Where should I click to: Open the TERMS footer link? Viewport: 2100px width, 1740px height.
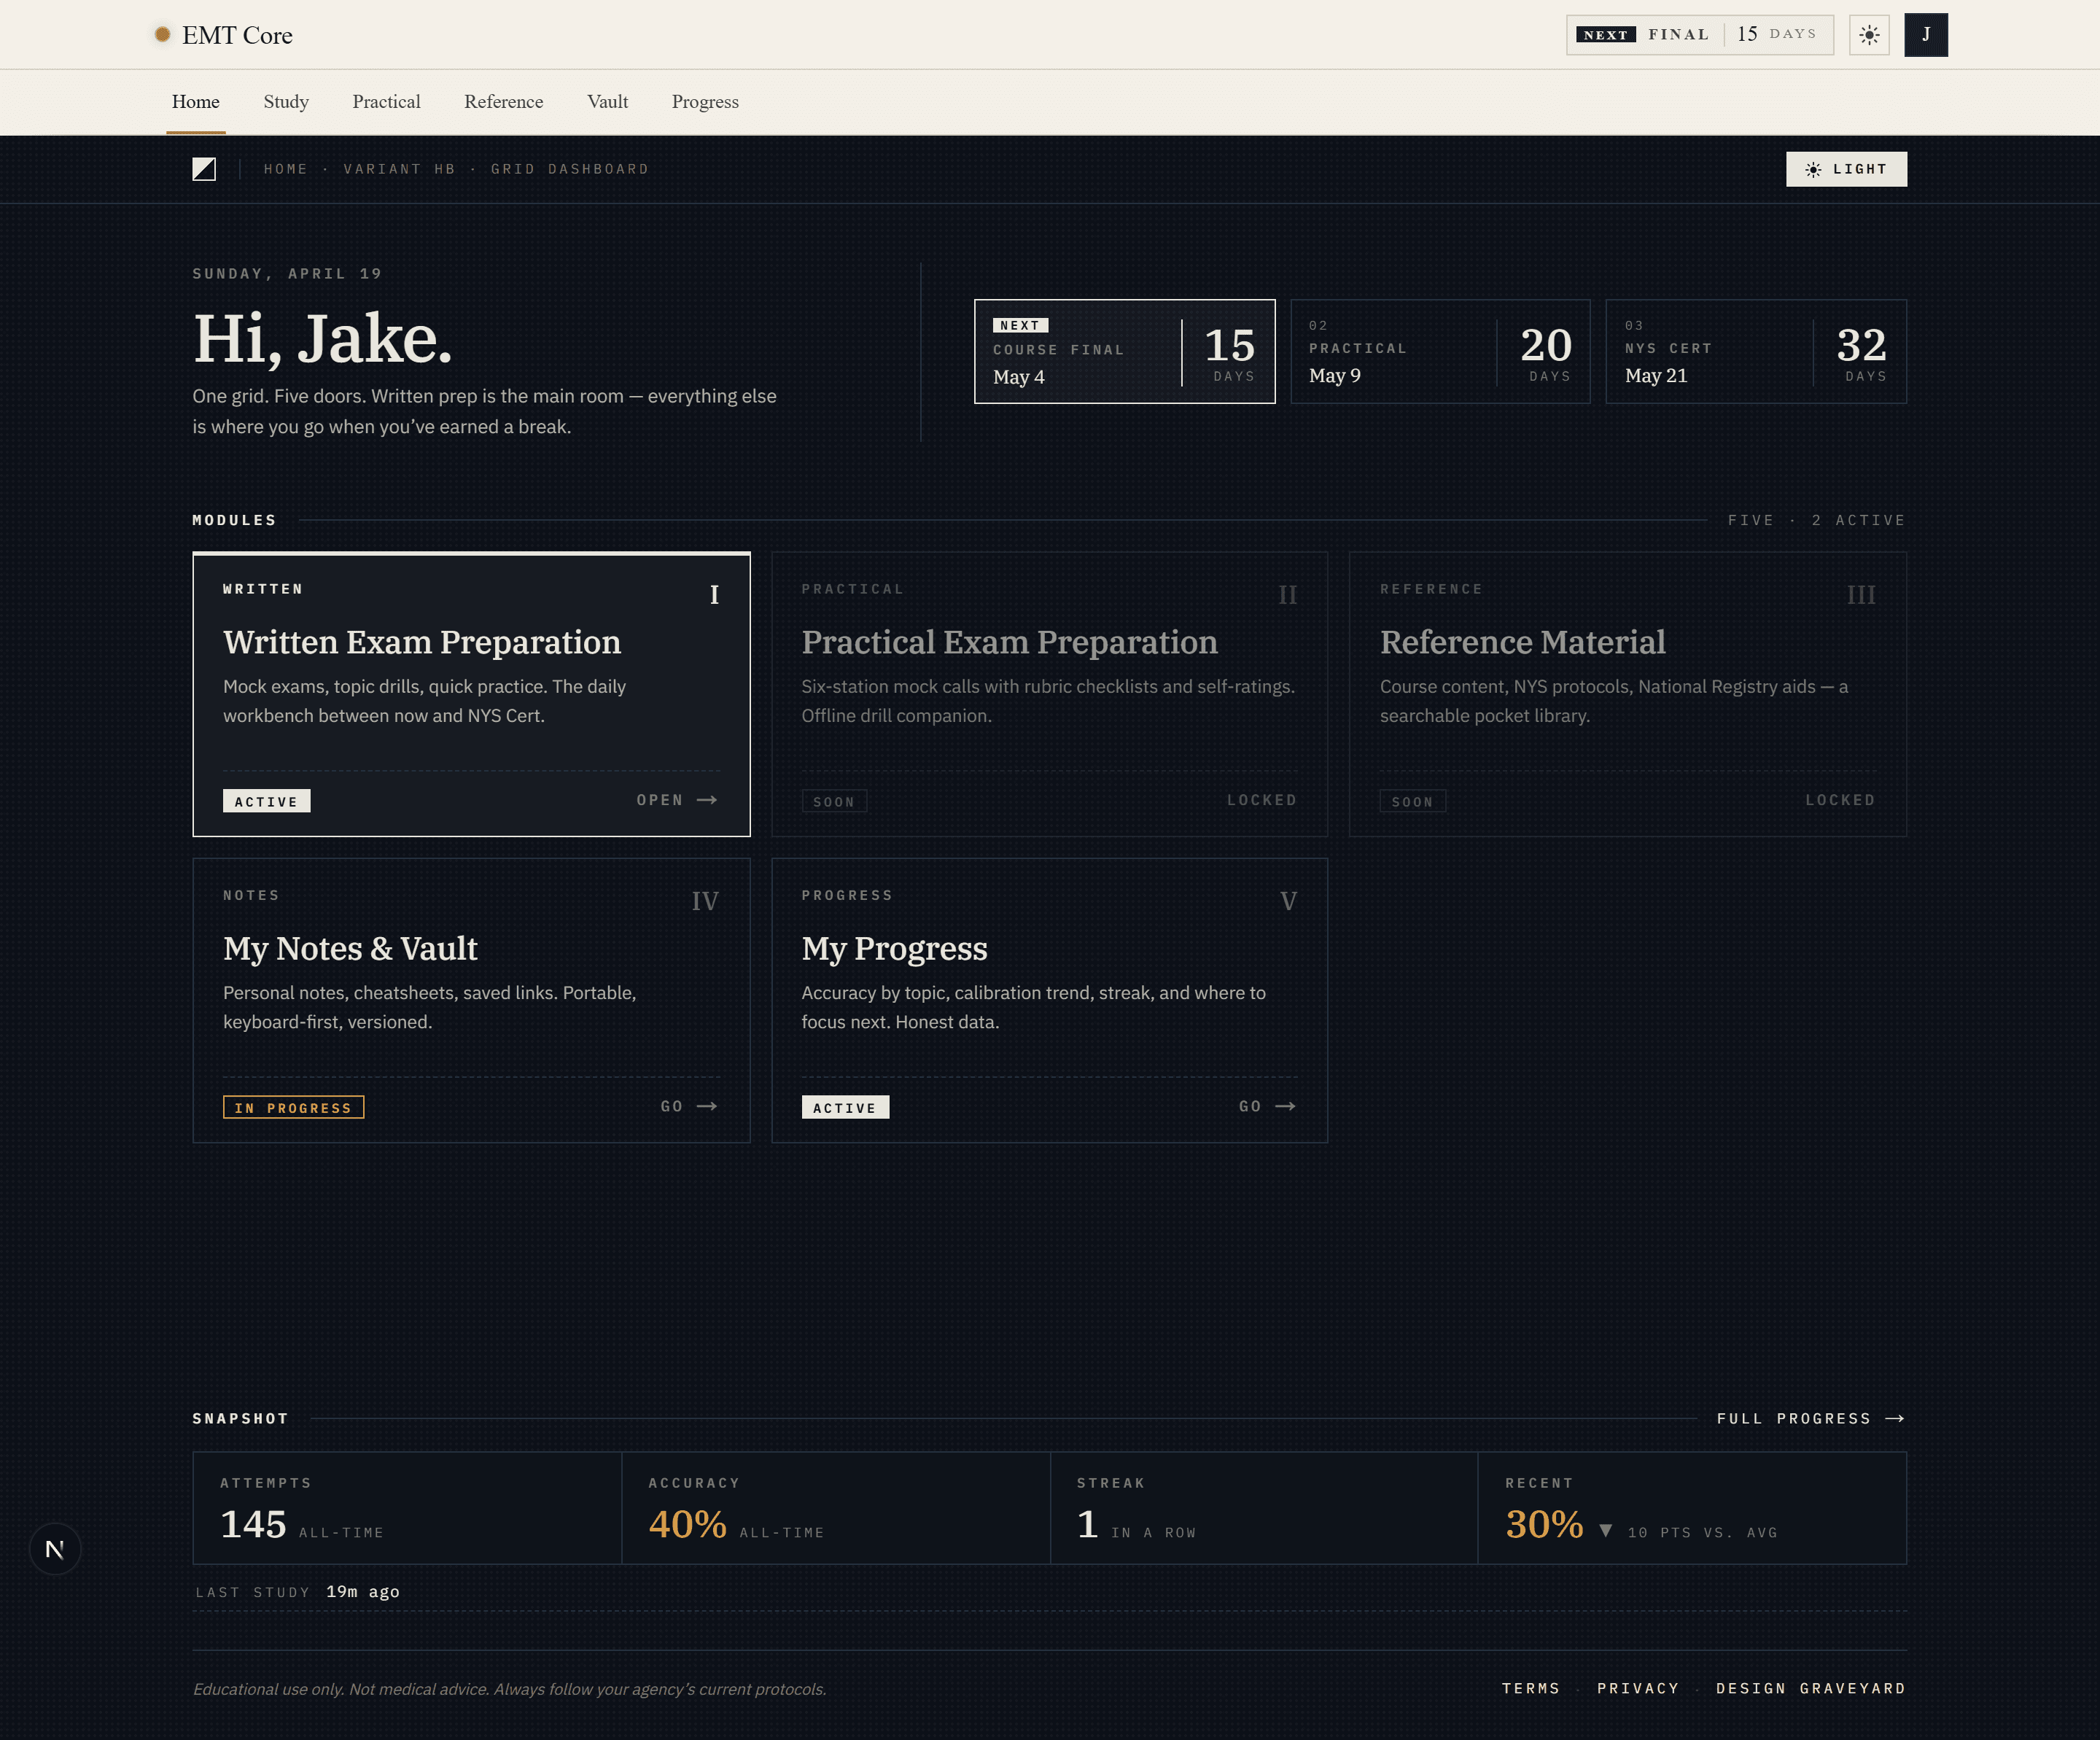1531,1689
